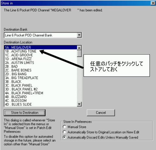Select 3D . BLACK PANEL #2 entry
Viewport: 156px width, 150px height.
point(41,89)
